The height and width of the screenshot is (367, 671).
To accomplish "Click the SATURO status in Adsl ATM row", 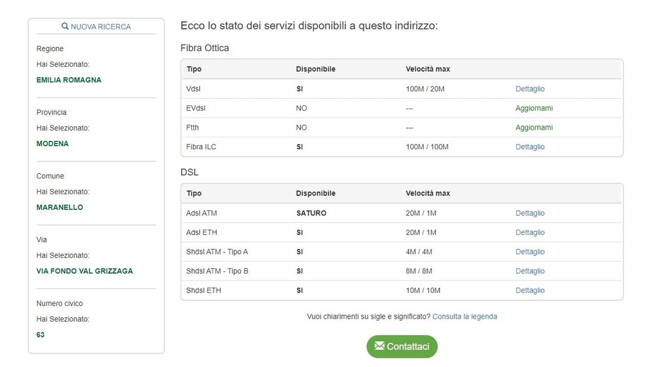I will coord(311,213).
